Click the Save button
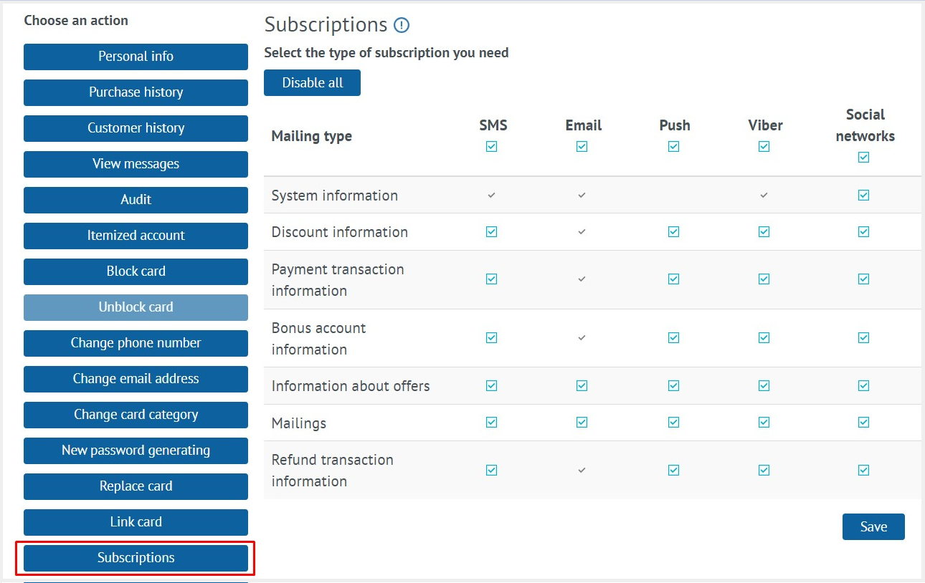Viewport: 925px width, 583px height. [x=873, y=526]
